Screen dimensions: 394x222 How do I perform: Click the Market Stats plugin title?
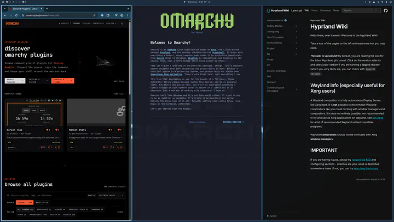[77, 130]
